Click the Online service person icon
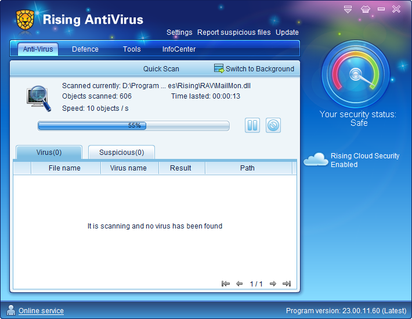This screenshot has width=412, height=319. point(11,310)
